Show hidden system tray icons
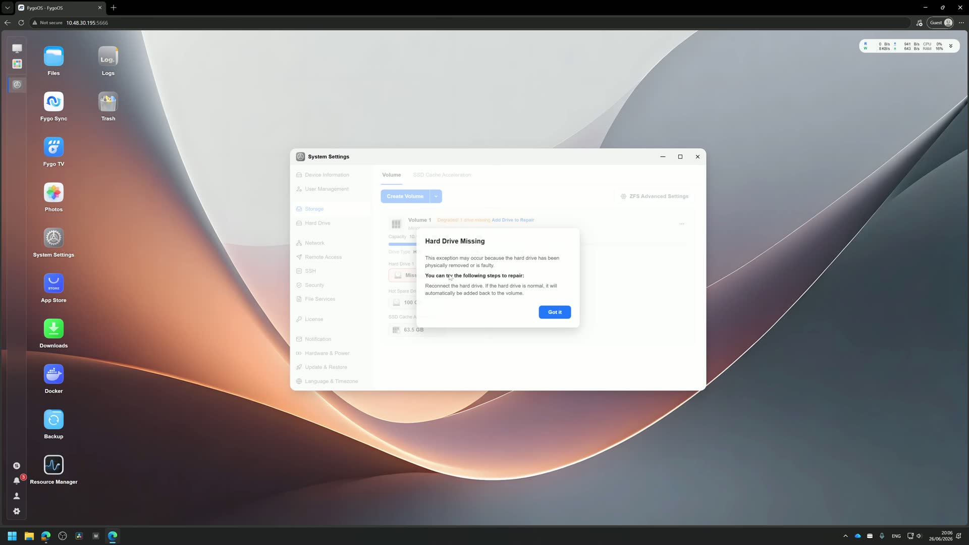Viewport: 969px width, 545px height. click(x=845, y=536)
